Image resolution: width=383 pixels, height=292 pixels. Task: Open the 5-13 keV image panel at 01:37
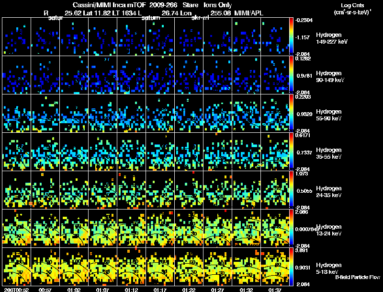click(275, 267)
